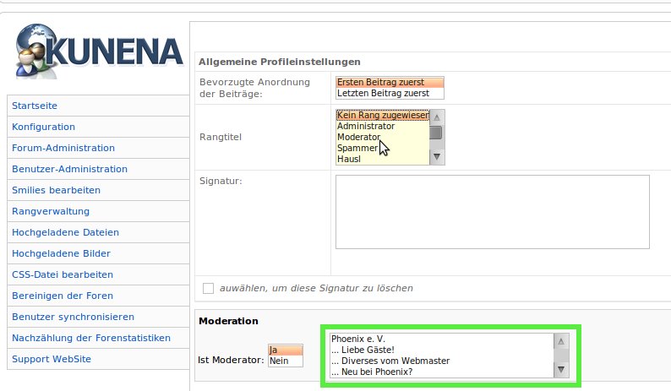Image resolution: width=671 pixels, height=391 pixels.
Task: Choose 'Letzten Beitrag zuerst' ordering option
Action: click(390, 93)
